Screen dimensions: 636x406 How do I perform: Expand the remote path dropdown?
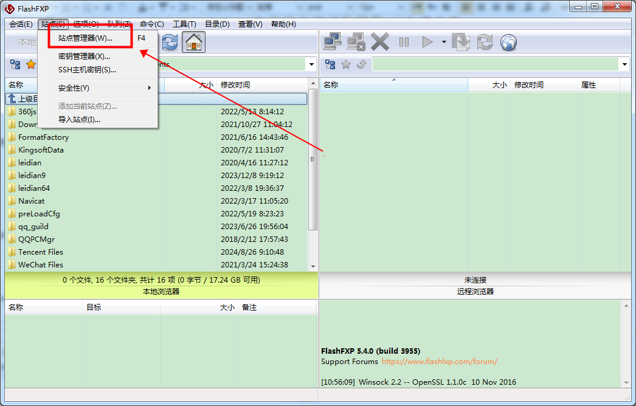click(624, 64)
